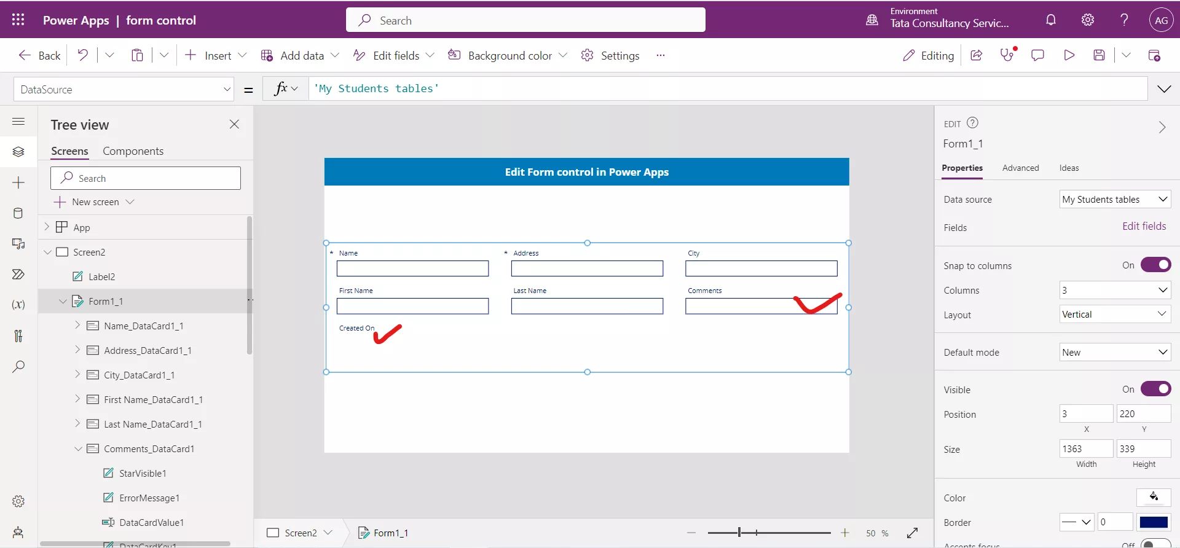
Task: Close the Tree view panel
Action: pyautogui.click(x=234, y=124)
